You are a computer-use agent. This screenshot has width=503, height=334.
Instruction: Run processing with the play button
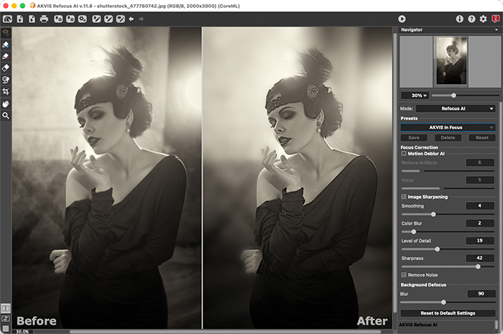402,19
